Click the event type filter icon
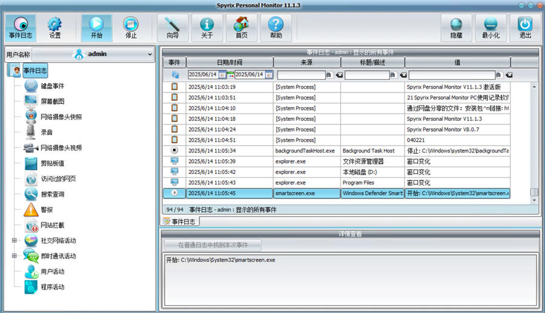The image size is (545, 313). pyautogui.click(x=175, y=74)
